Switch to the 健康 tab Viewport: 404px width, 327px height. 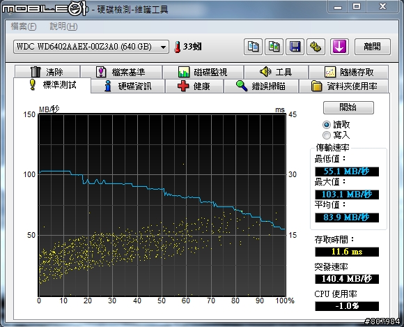tap(194, 86)
